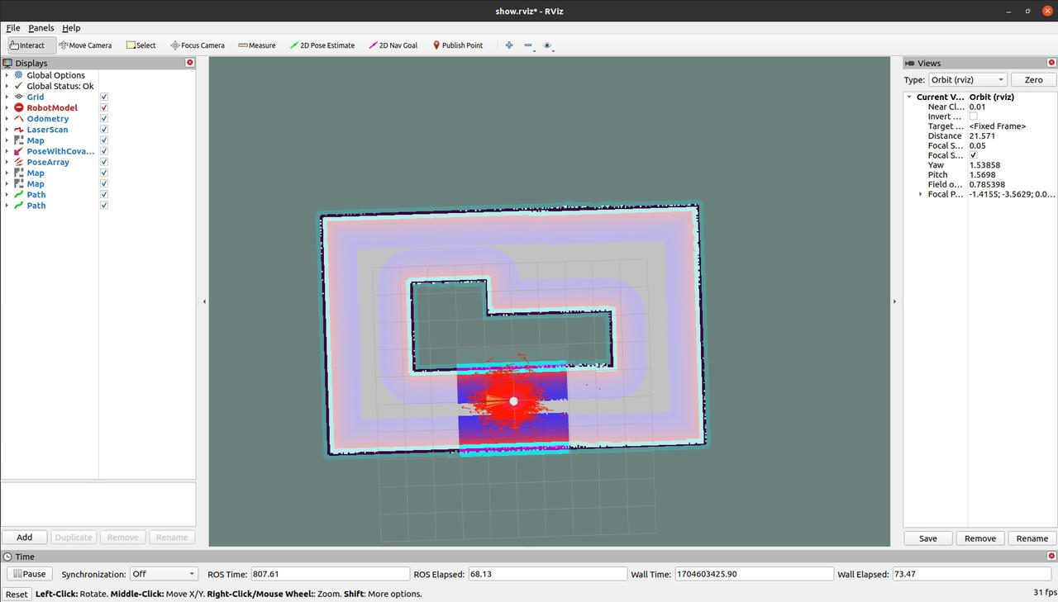
Task: Toggle the PoseArray checkbox
Action: point(104,162)
